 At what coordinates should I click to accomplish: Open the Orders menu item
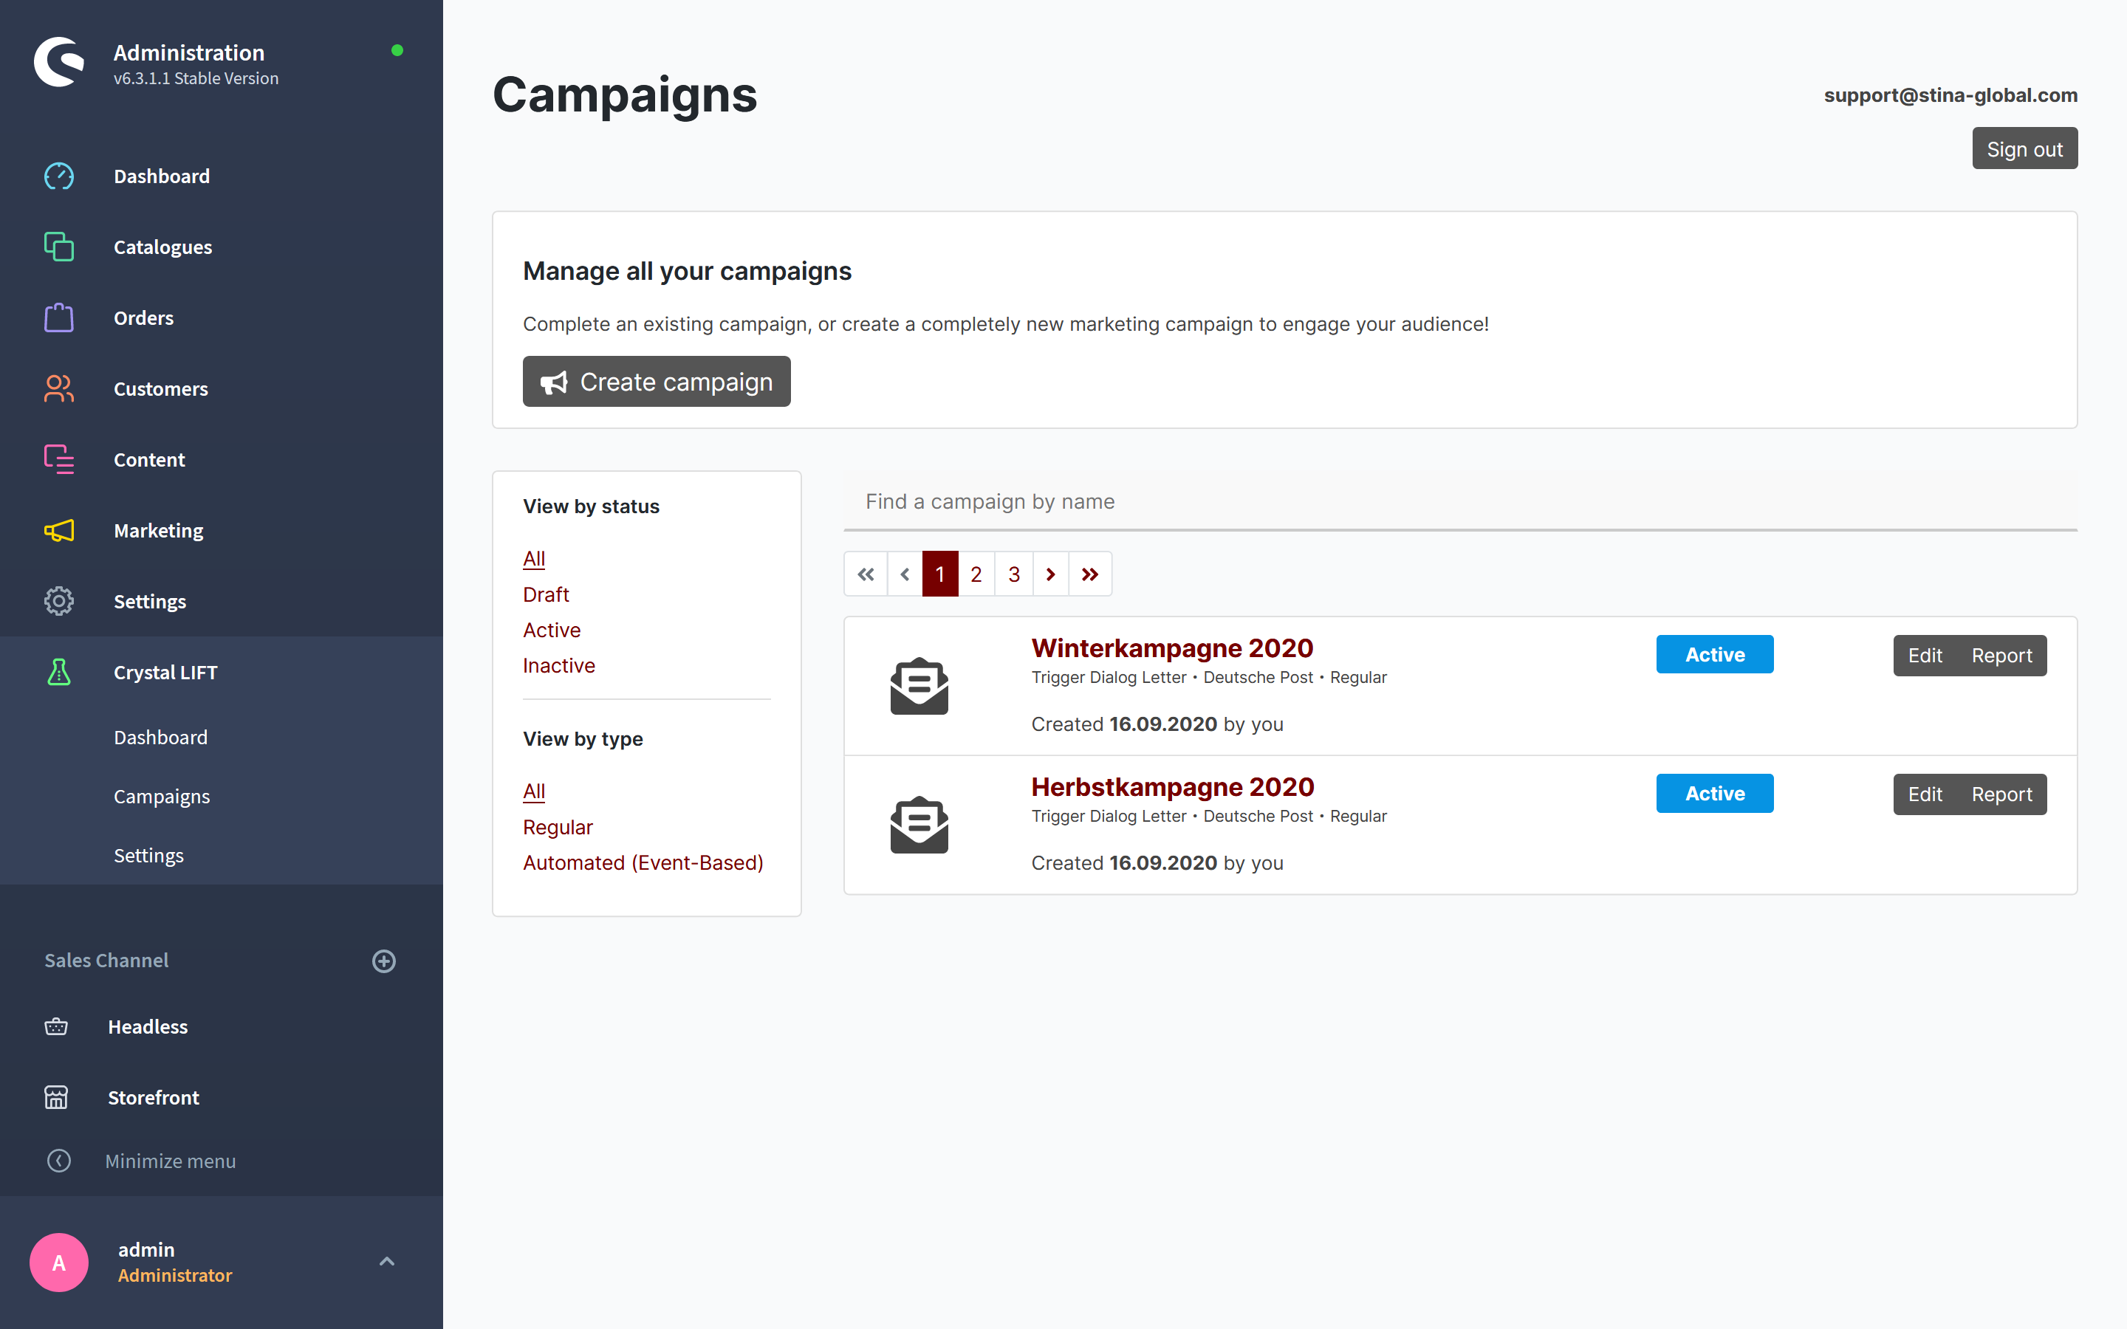point(143,317)
